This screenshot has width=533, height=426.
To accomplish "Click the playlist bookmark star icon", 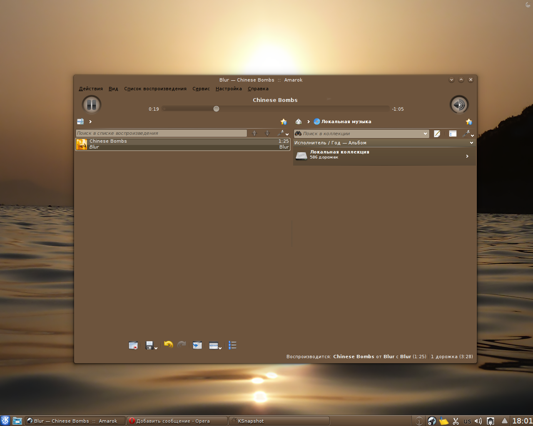I will (x=284, y=122).
